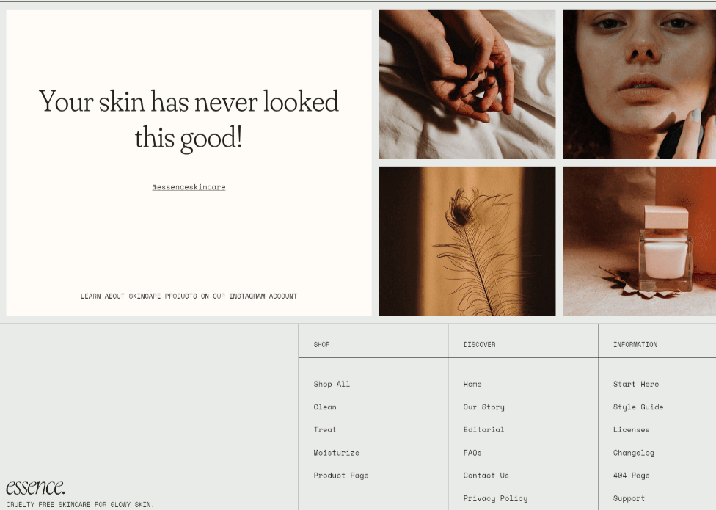Select the peacock feather image
Screen dimensions: 716x510
tap(467, 241)
